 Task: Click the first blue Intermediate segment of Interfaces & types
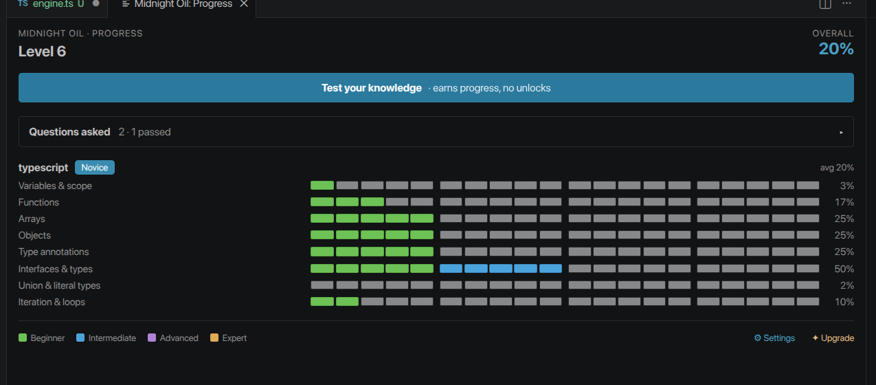click(451, 269)
